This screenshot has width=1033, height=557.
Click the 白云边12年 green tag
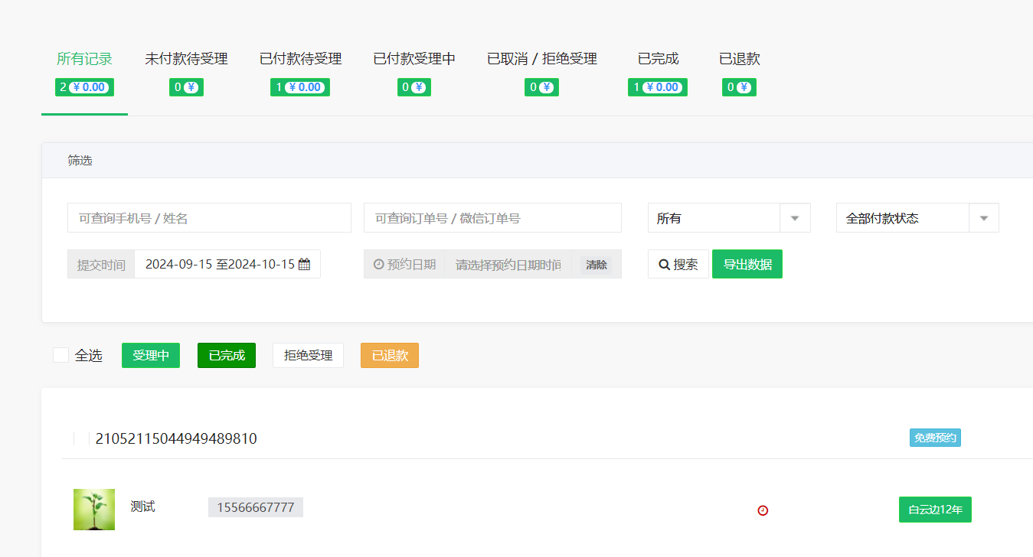coord(935,510)
